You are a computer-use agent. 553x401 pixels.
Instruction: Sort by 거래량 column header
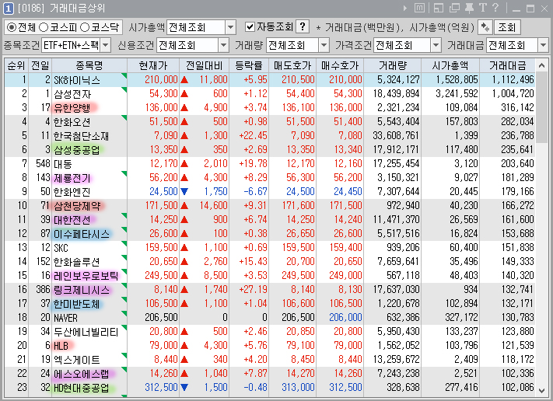pos(393,65)
